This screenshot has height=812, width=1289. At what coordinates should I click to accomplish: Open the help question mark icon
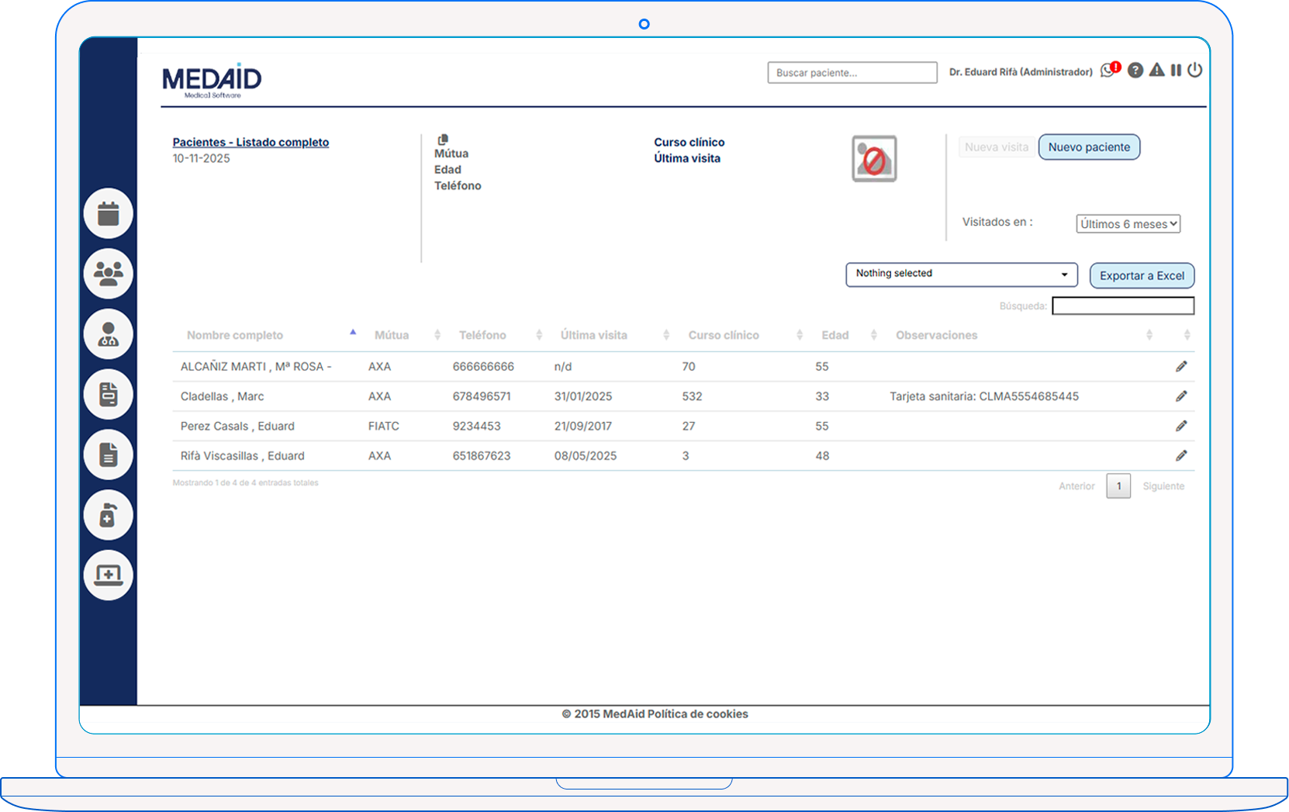click(1135, 71)
